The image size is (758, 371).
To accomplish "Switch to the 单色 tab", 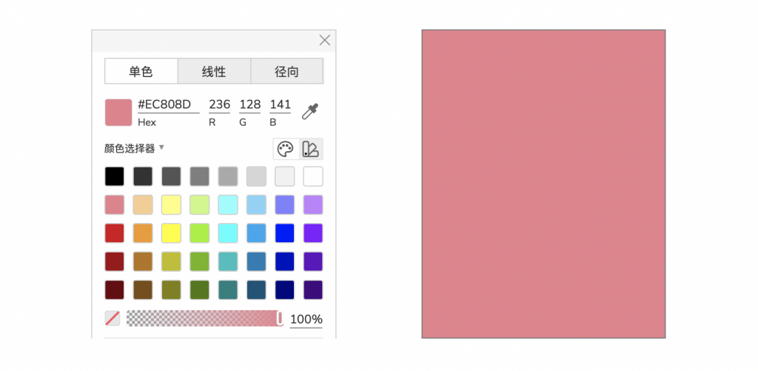I will [x=141, y=72].
